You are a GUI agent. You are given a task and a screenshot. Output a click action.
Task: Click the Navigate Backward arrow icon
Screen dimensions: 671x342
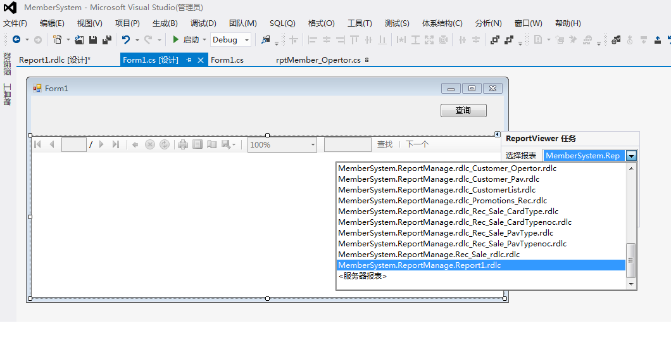pyautogui.click(x=16, y=40)
